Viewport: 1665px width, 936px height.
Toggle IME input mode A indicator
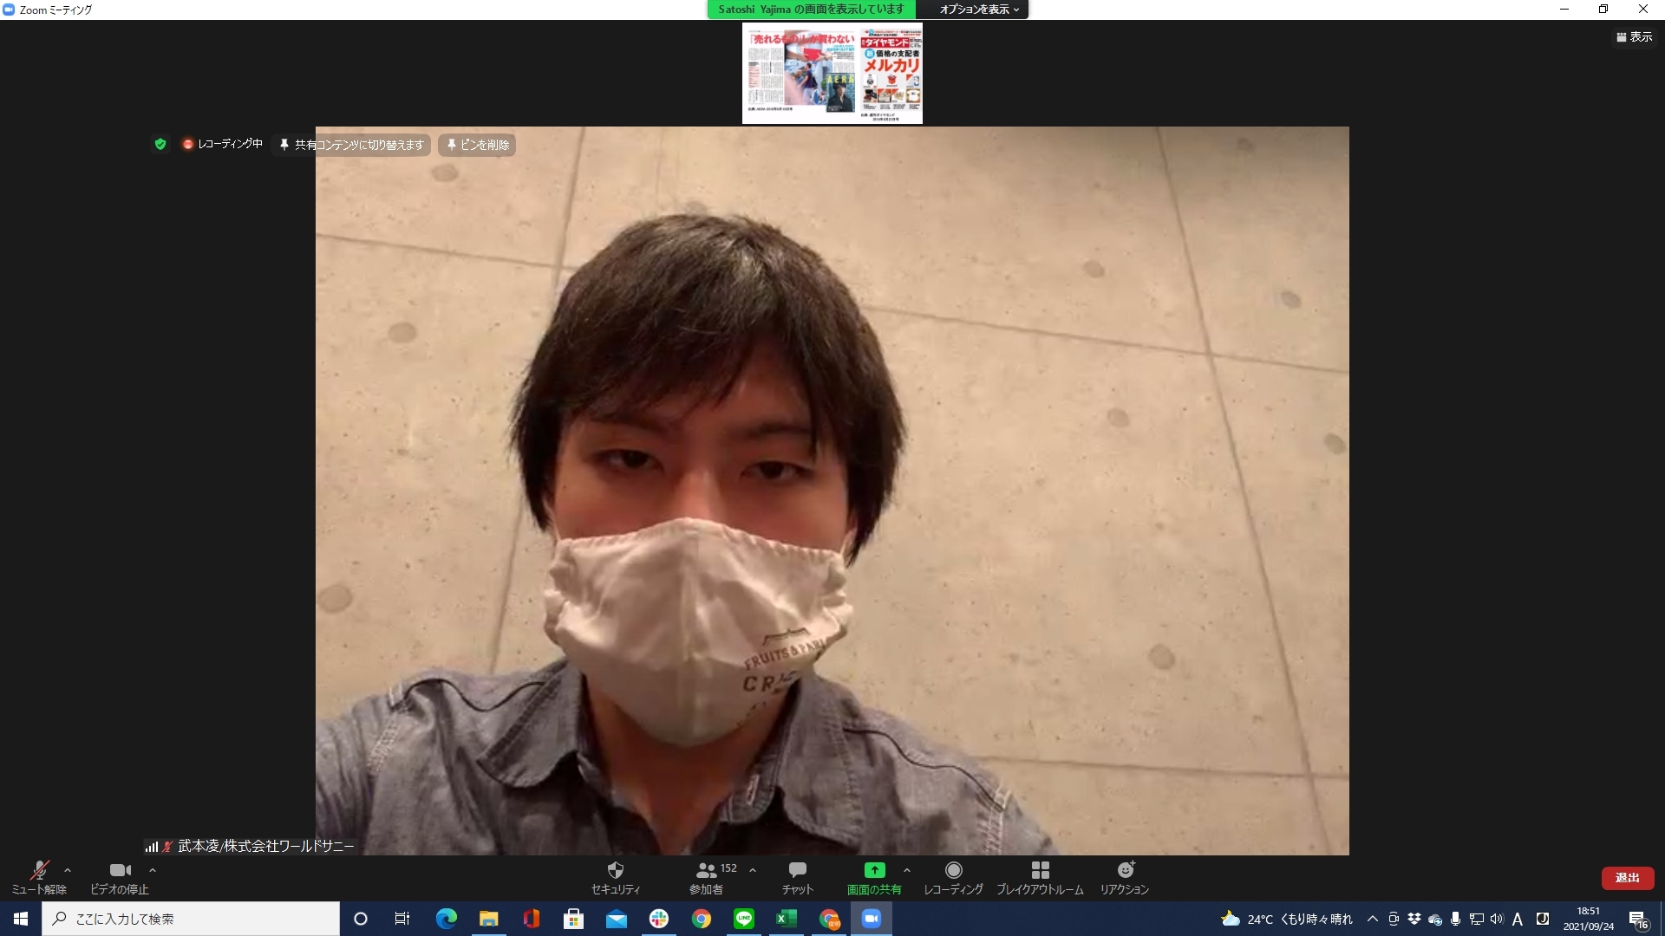click(1518, 919)
